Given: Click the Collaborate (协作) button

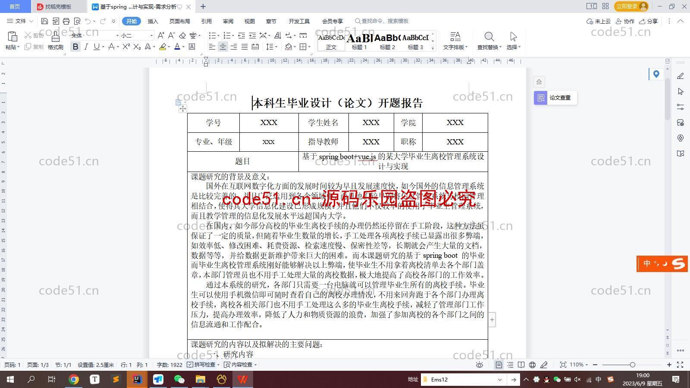Looking at the screenshot, I should (625, 21).
